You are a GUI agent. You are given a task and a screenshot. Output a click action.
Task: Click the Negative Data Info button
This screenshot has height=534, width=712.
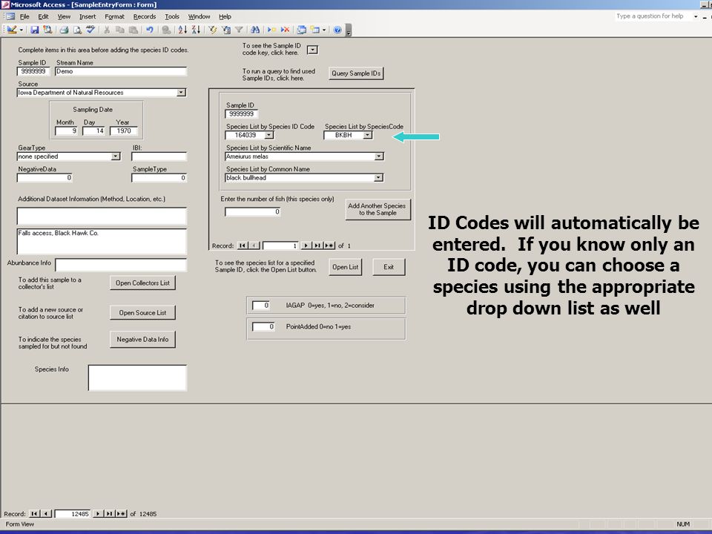click(142, 339)
